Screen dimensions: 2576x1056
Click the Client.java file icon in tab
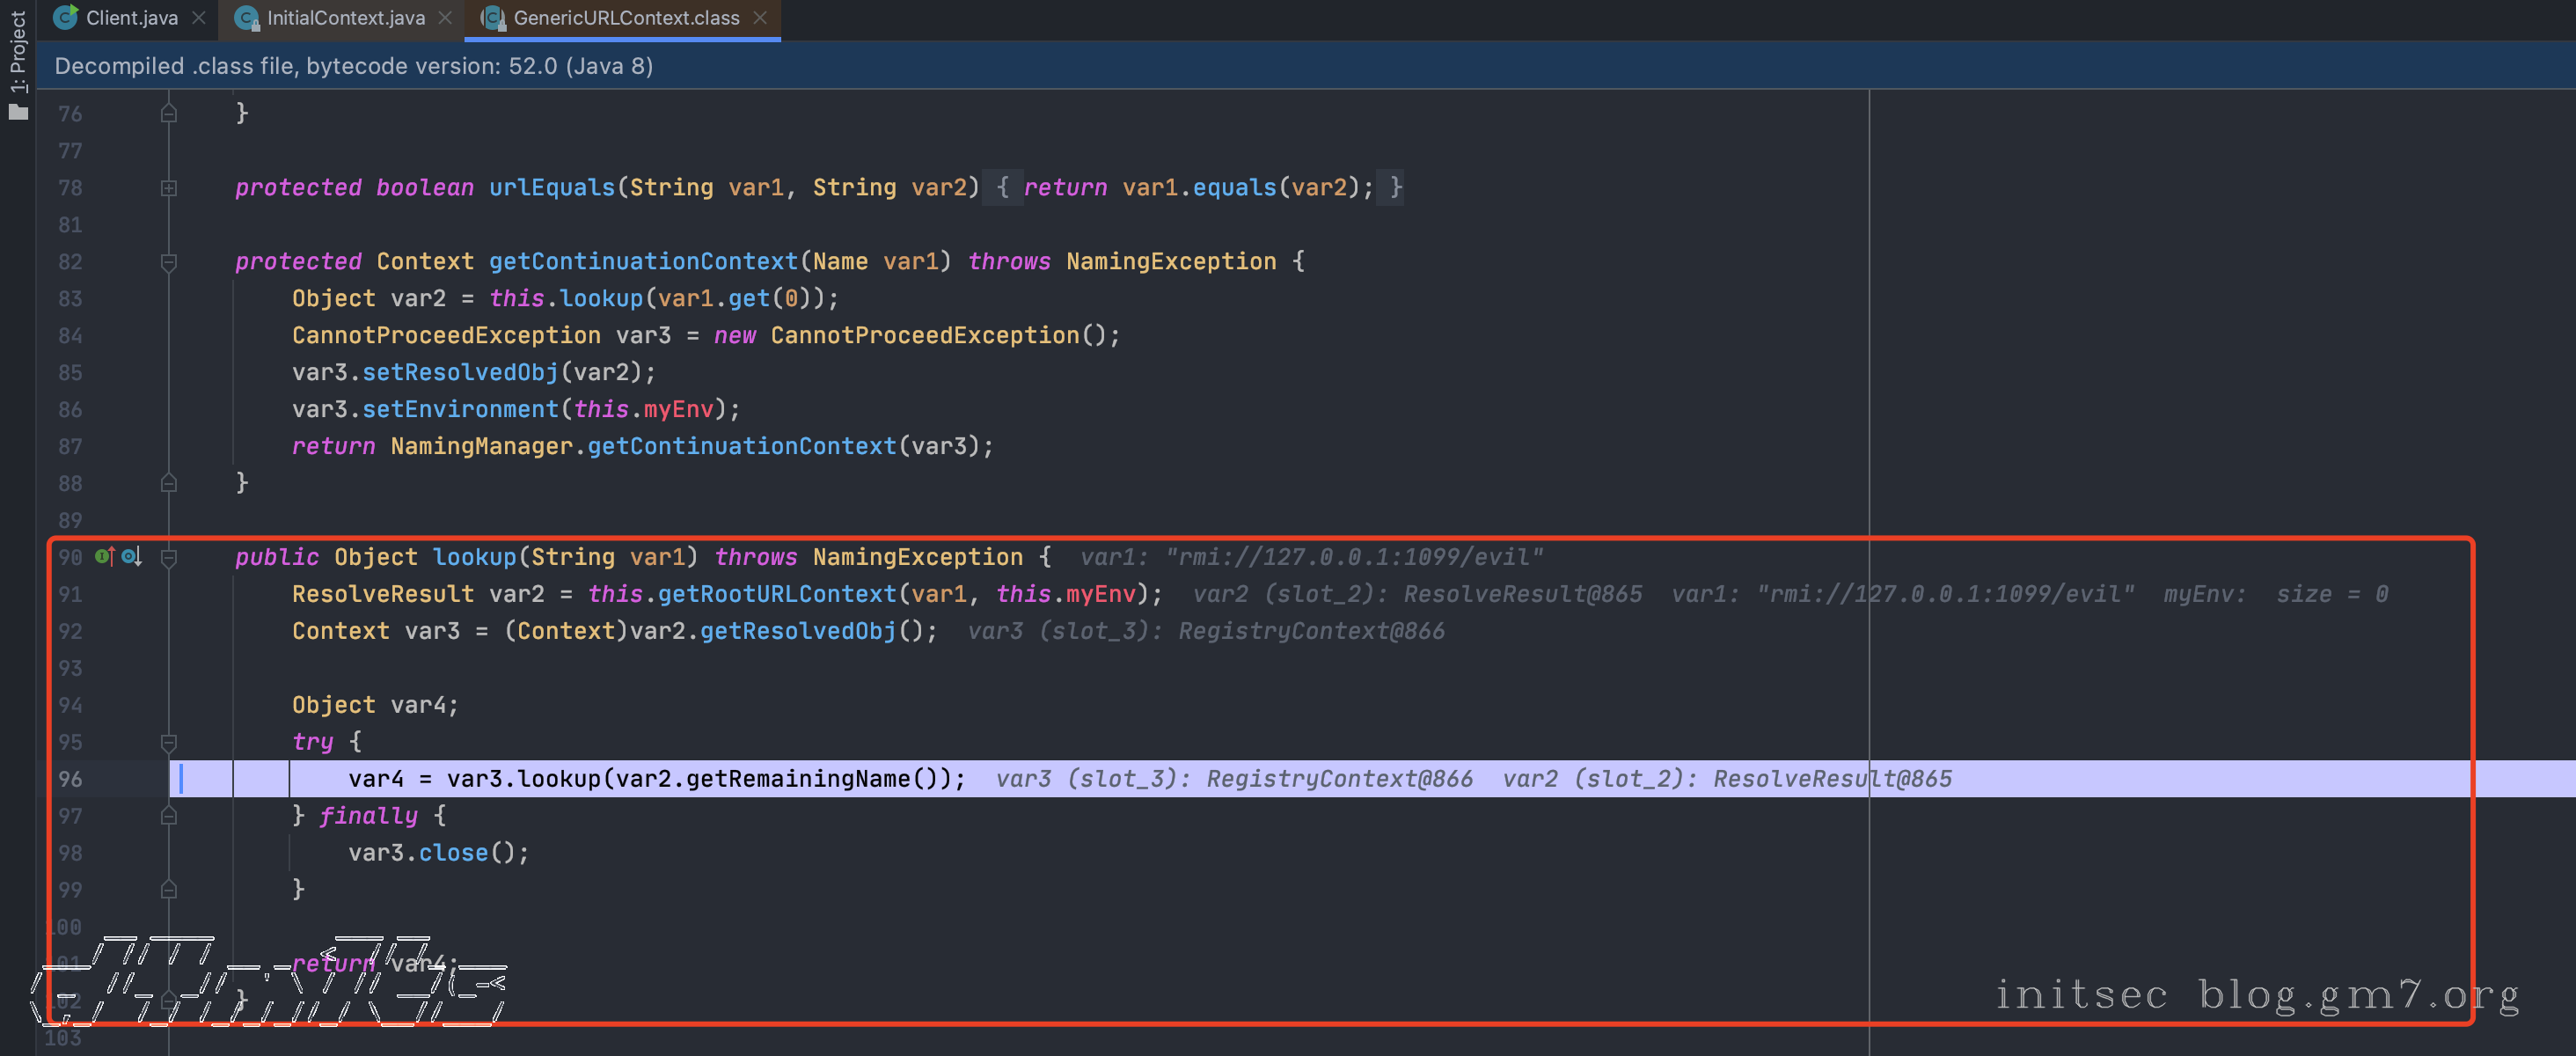pos(65,17)
